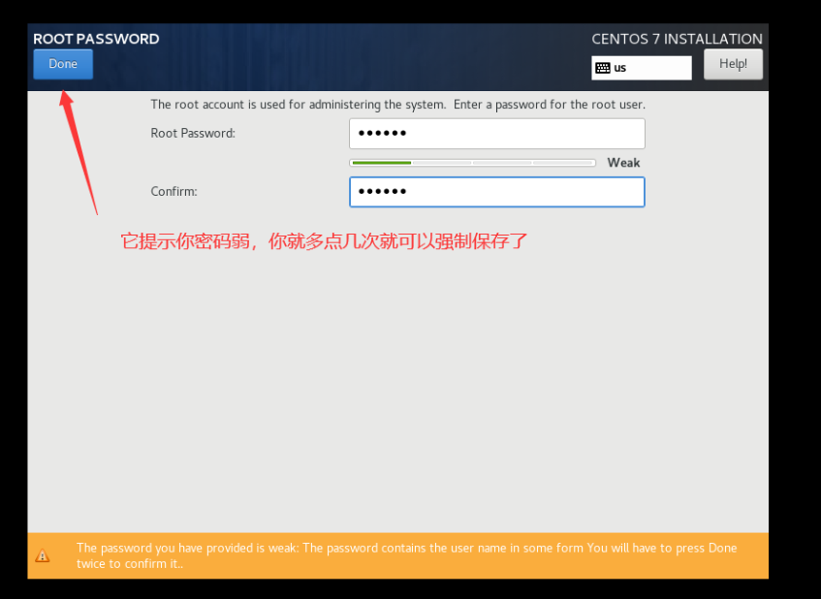Focus the Confirm password field
Viewport: 821px width, 599px height.
coord(497,192)
